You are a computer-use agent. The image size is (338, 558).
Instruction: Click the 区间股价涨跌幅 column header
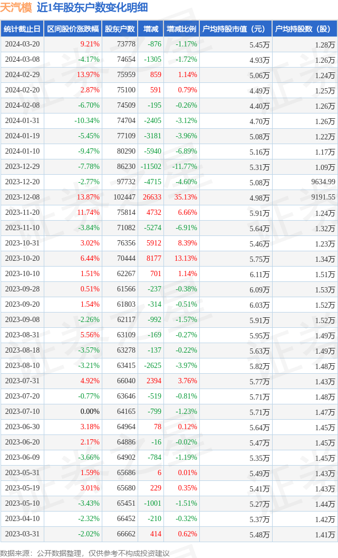[x=72, y=29]
